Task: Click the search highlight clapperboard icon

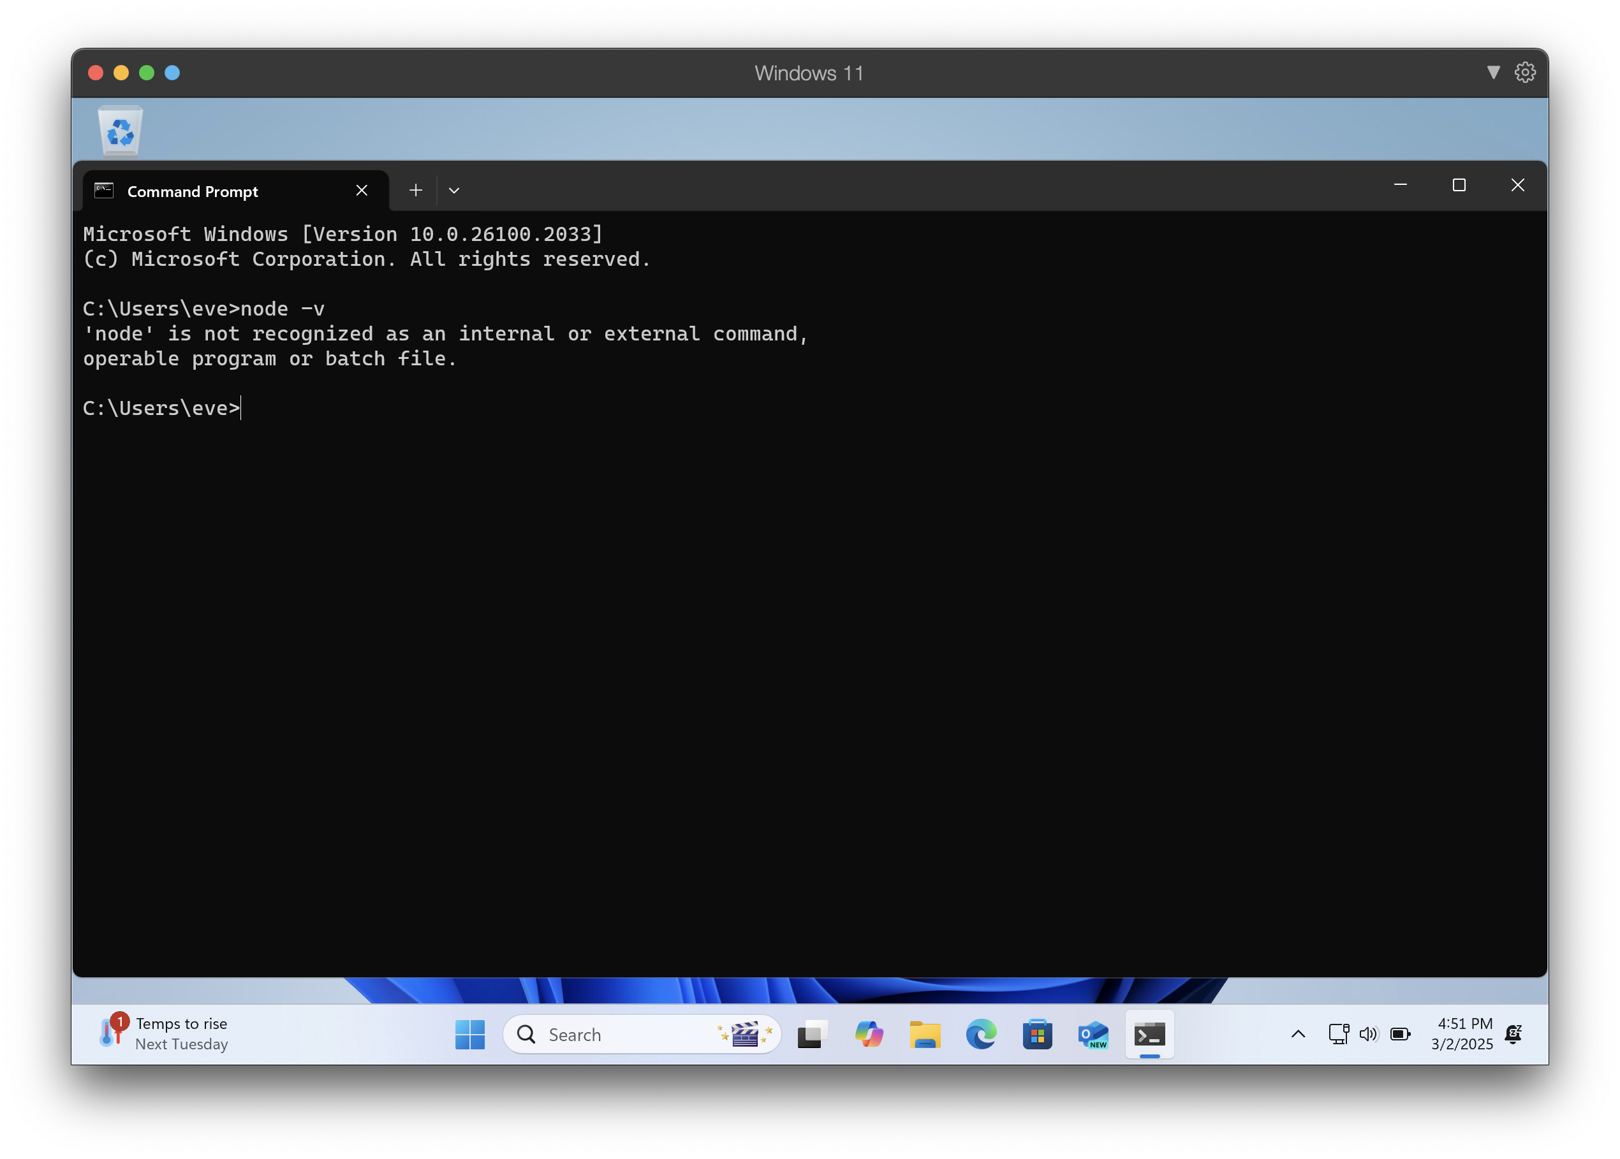Action: click(745, 1034)
